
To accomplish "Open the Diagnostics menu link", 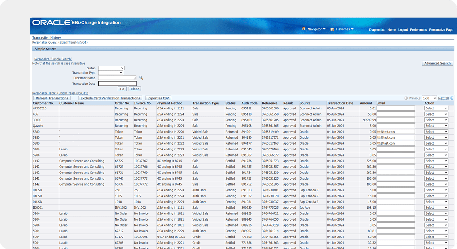I will [x=377, y=30].
